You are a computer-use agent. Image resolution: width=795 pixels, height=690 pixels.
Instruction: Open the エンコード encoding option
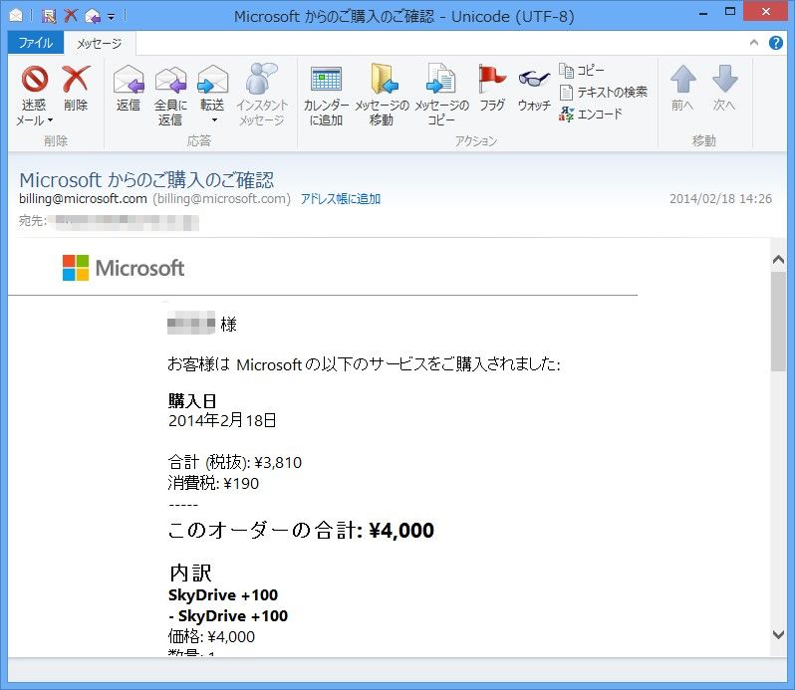591,114
